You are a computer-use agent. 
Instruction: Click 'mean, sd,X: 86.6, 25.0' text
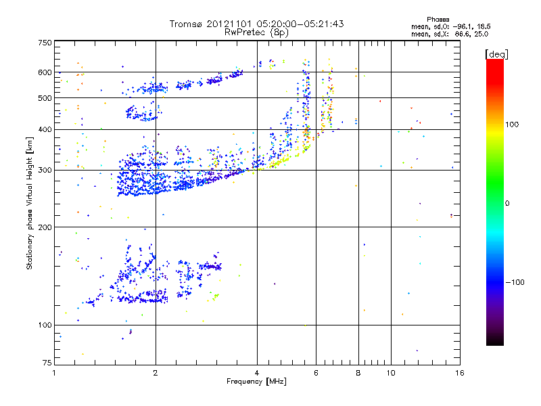click(450, 34)
